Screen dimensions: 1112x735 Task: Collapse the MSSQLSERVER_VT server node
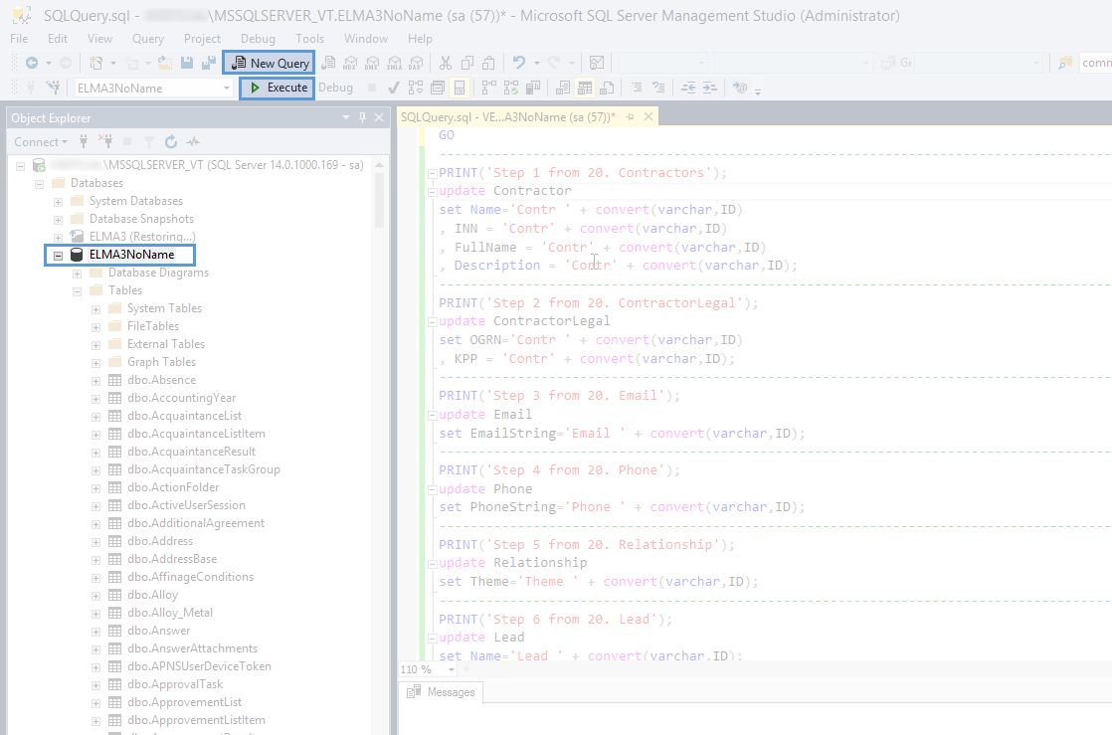(x=21, y=165)
